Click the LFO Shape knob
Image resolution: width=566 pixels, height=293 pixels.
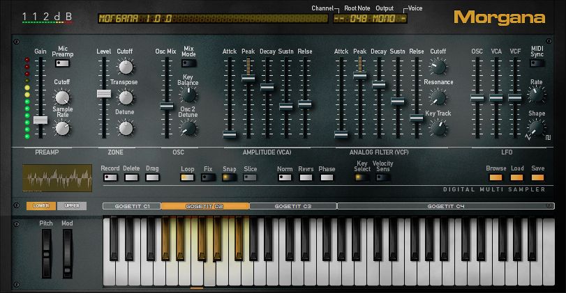(x=537, y=129)
